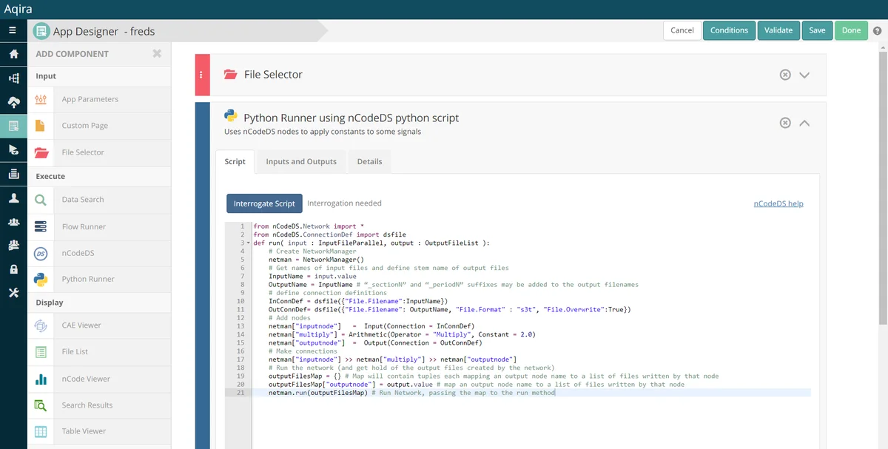The height and width of the screenshot is (449, 888).
Task: Switch to the Script tab
Action: 235,161
